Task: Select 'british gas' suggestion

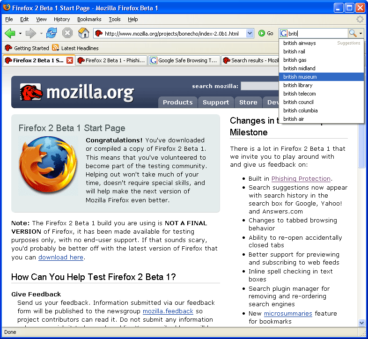Action: [321, 60]
